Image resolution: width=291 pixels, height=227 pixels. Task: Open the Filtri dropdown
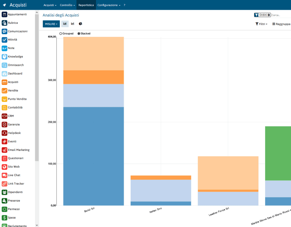pos(261,24)
